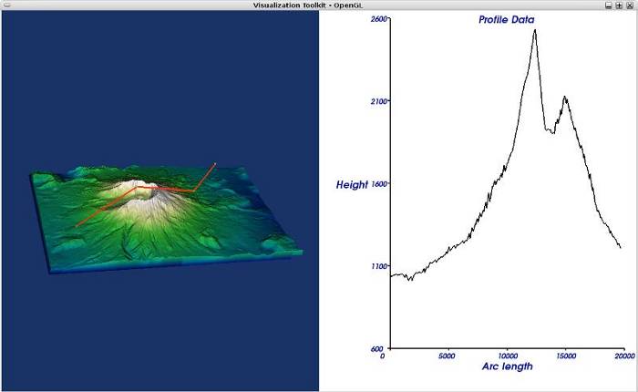
Task: Click the 2100 tick label on Height axis
Action: point(379,101)
